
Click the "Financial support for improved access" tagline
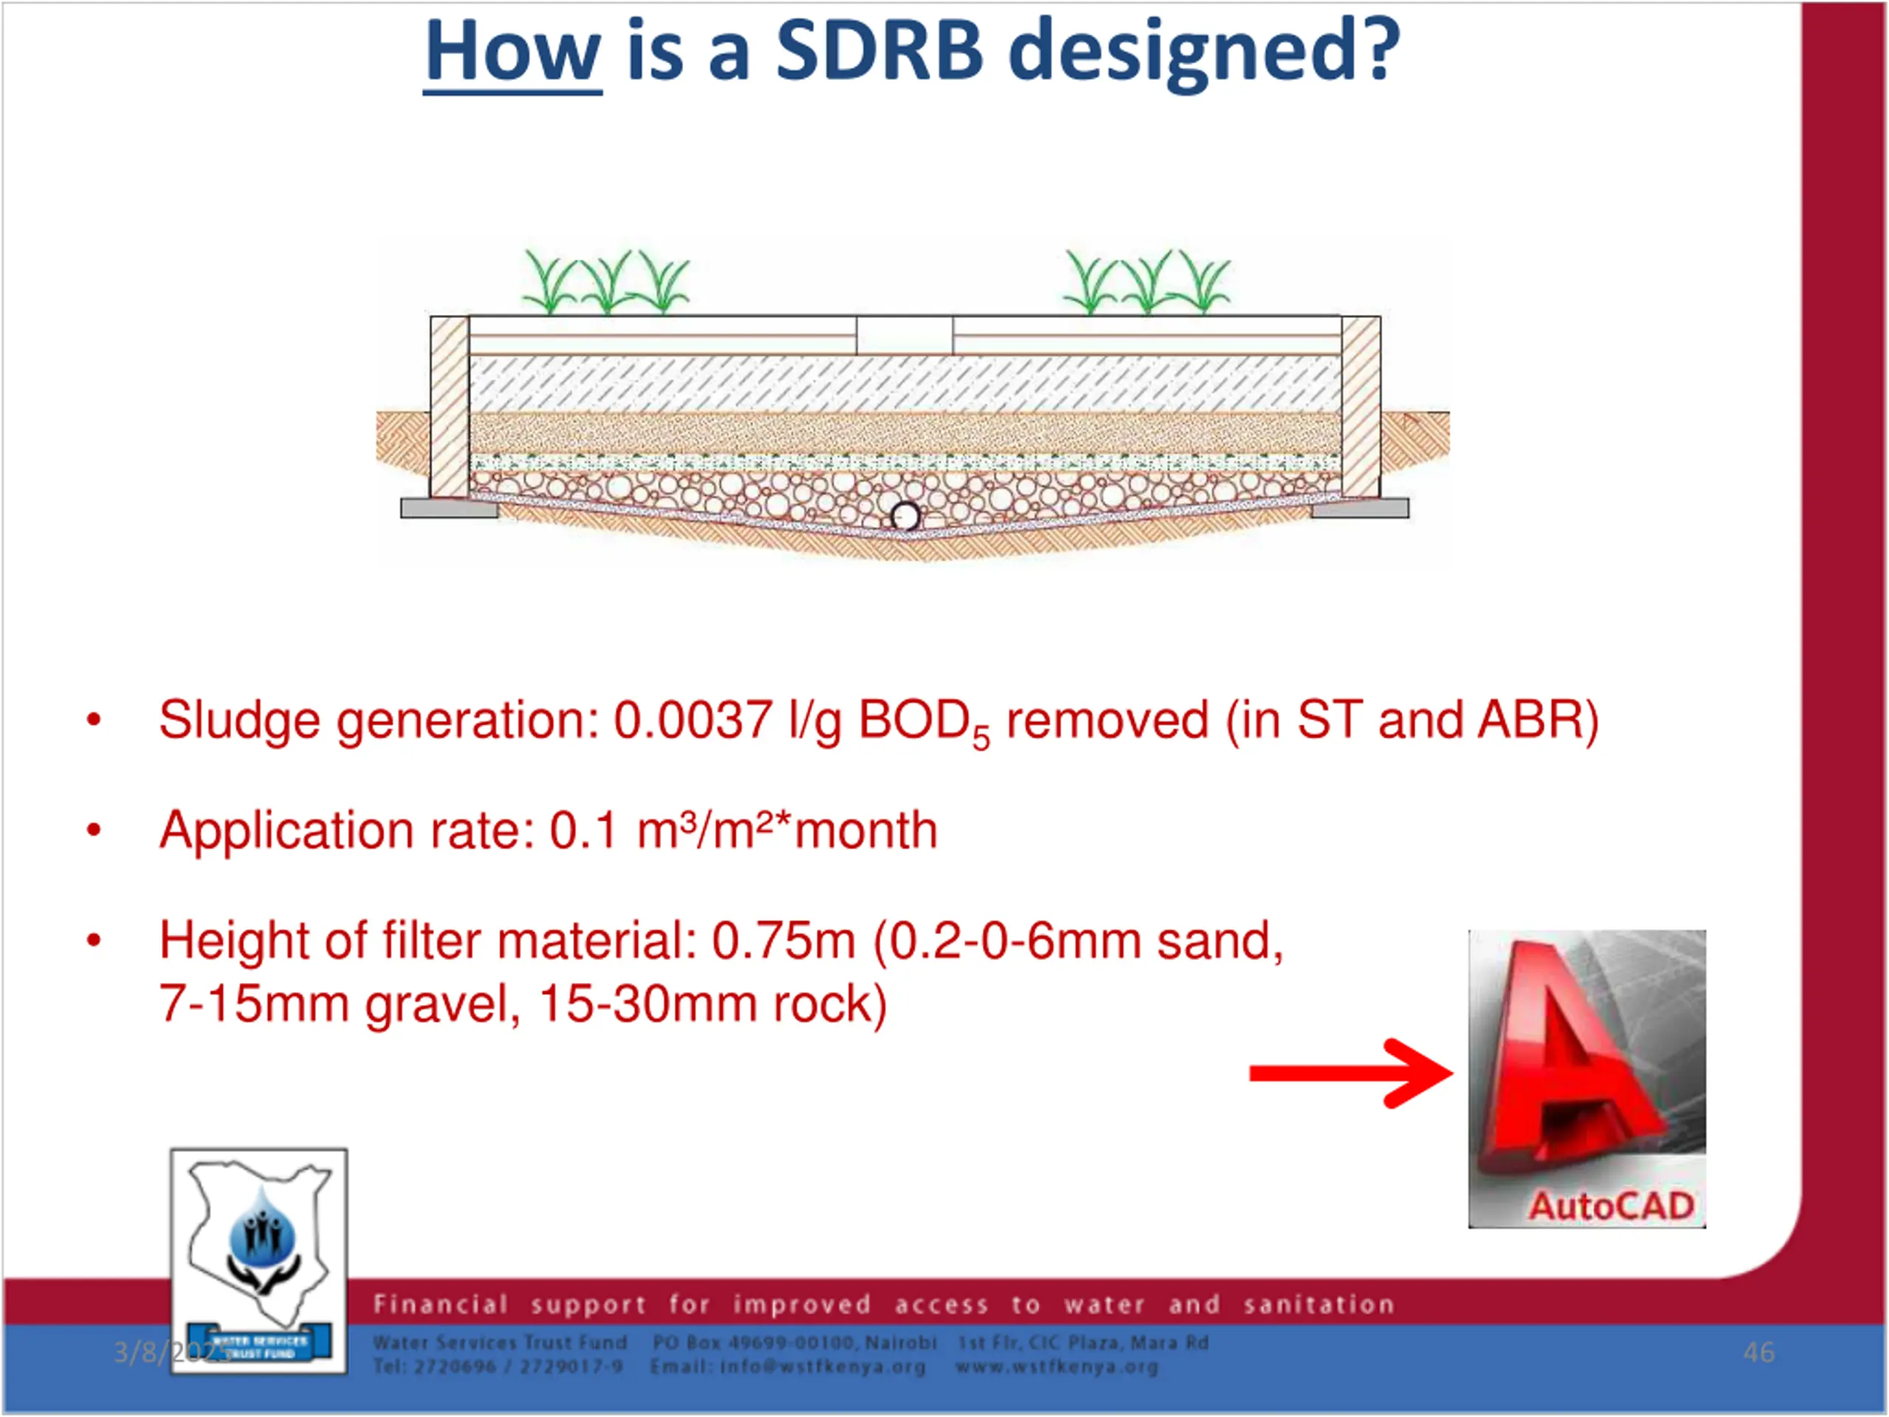[884, 1304]
